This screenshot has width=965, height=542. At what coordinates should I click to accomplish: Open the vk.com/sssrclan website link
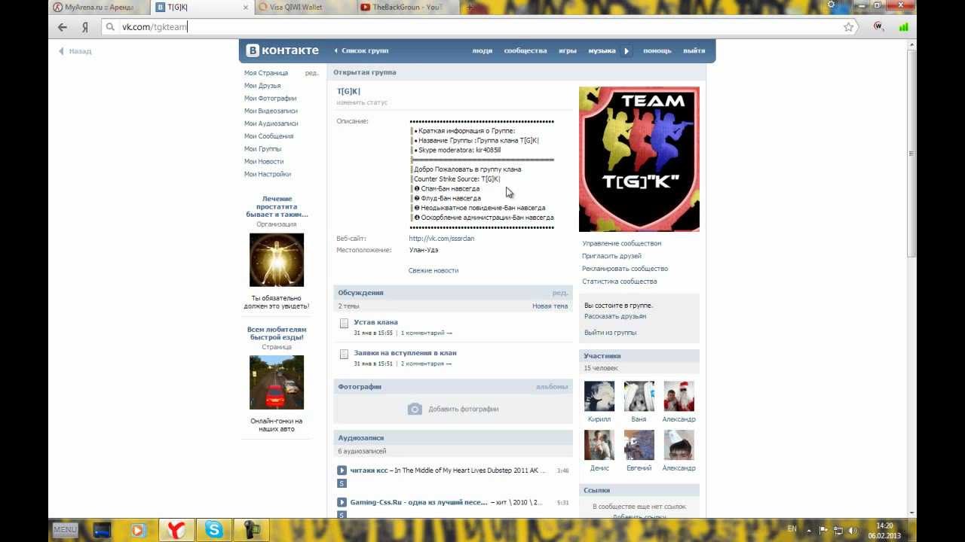click(442, 239)
